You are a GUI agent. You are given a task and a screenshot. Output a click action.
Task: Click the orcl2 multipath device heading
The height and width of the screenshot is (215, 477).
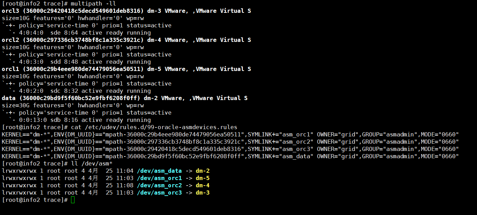[126, 40]
